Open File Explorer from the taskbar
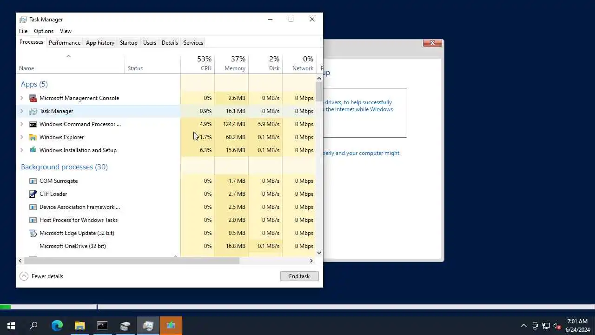Viewport: 595px width, 335px height. [x=79, y=326]
